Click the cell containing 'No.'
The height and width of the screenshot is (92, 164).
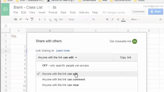18,36
